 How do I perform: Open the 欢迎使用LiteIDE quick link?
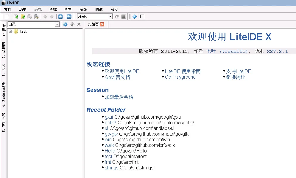tap(122, 71)
